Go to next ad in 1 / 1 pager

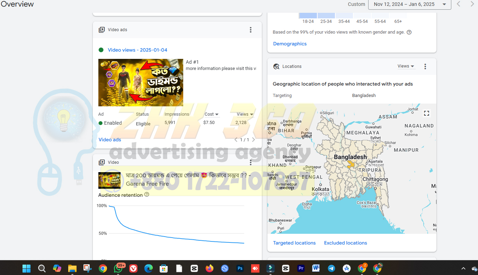click(x=253, y=140)
